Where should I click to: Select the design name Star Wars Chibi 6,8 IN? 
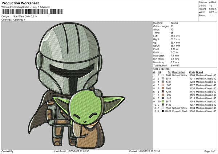25,16
